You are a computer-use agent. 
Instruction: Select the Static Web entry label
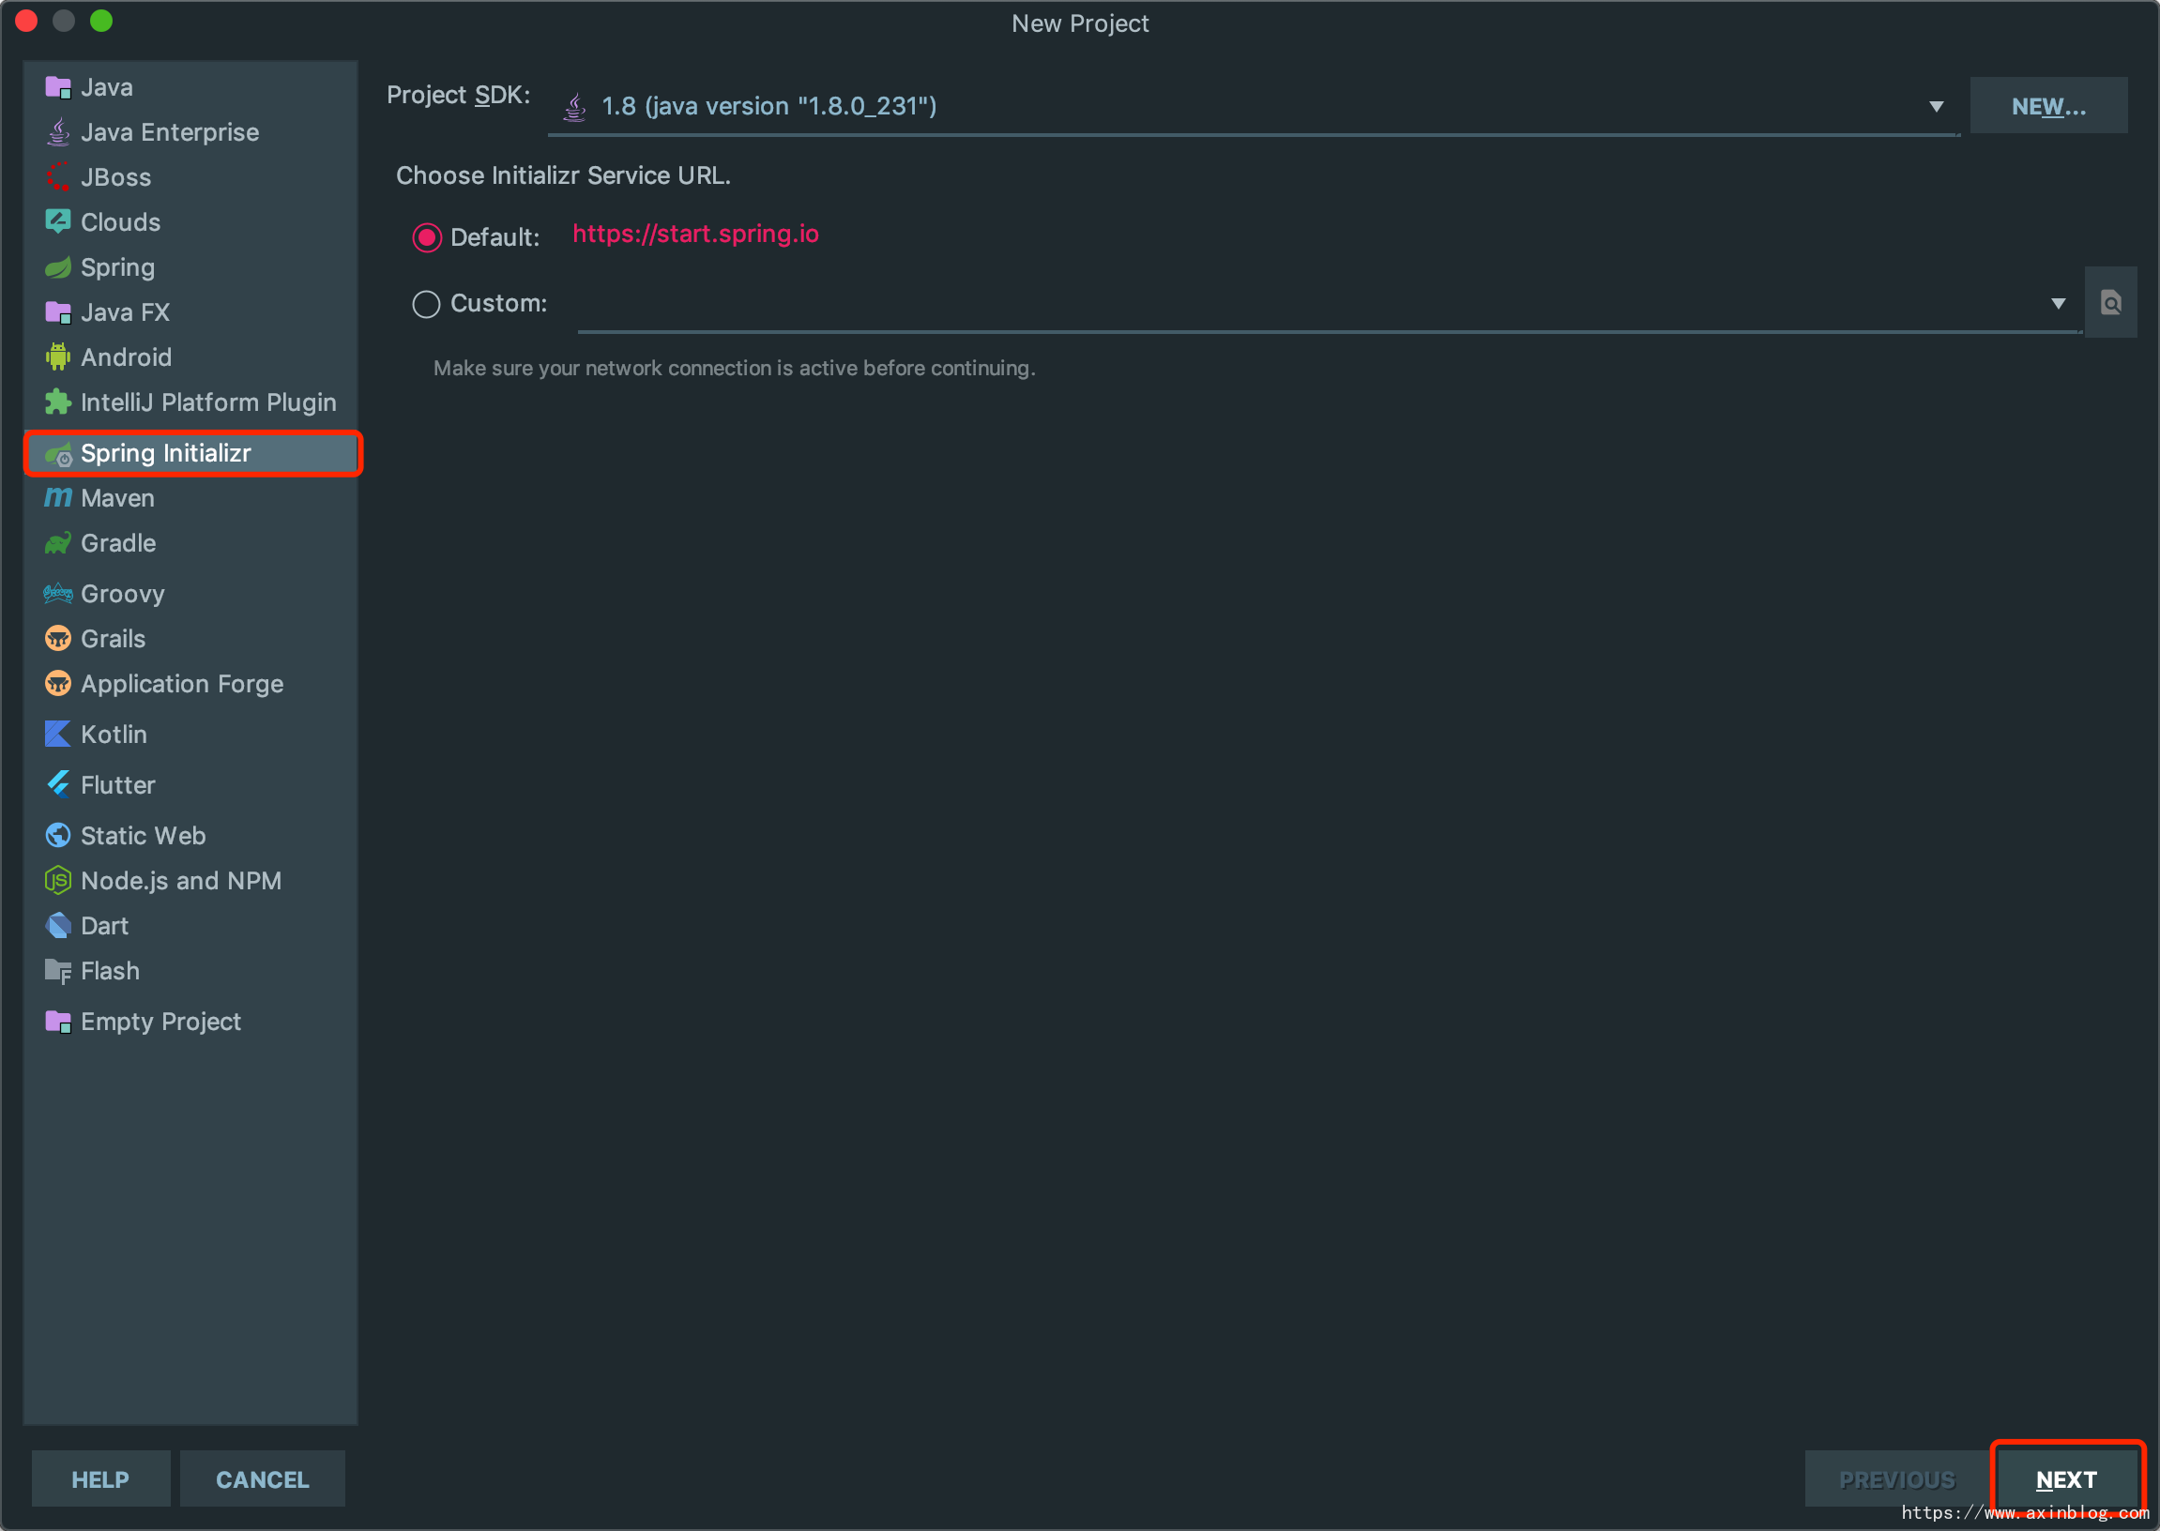tap(144, 835)
